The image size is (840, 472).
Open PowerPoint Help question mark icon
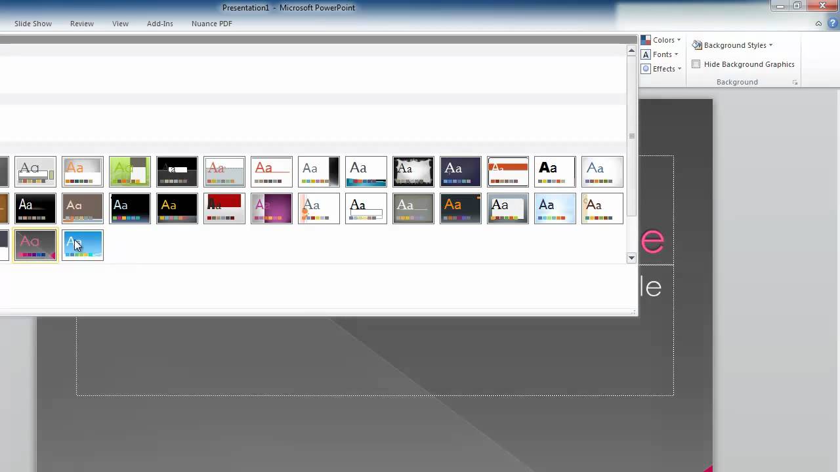click(x=832, y=23)
